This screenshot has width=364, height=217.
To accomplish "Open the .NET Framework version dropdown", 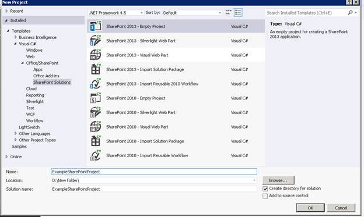I will pyautogui.click(x=116, y=13).
